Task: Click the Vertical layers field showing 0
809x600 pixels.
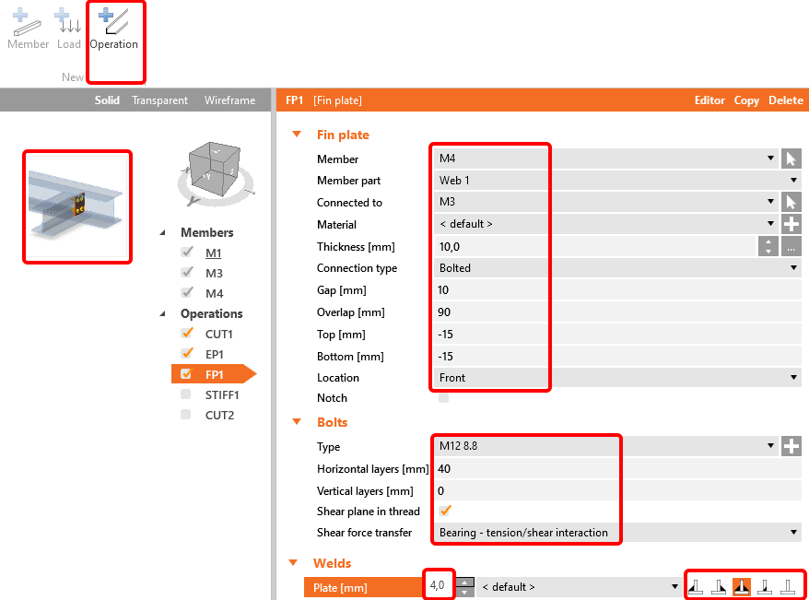Action: (616, 490)
